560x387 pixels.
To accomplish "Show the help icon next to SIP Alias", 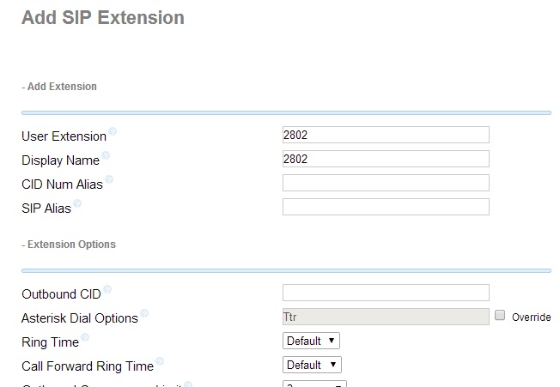I will [x=77, y=204].
